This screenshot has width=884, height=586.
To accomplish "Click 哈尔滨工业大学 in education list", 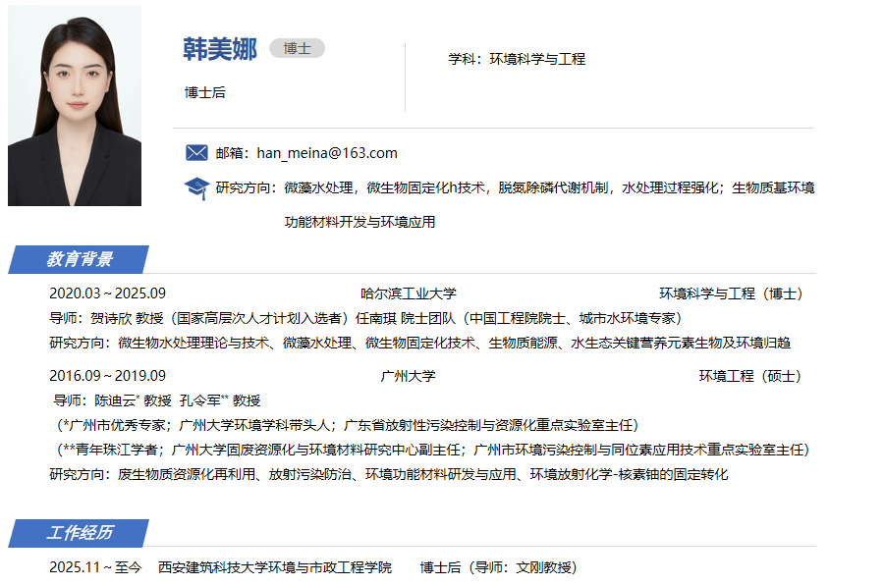I will coord(409,293).
